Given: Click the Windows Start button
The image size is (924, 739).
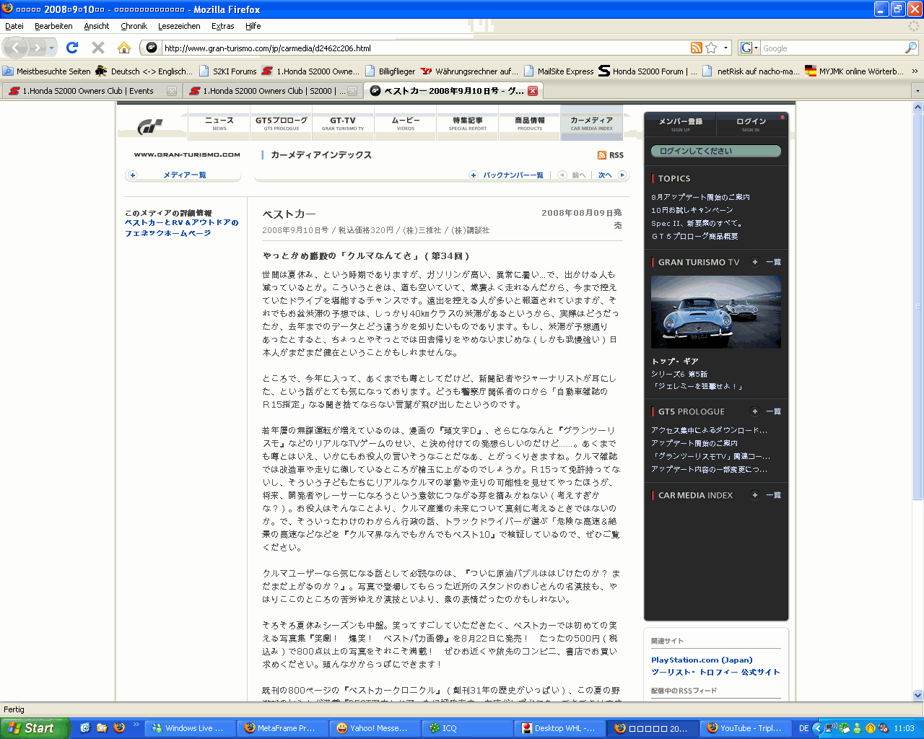Looking at the screenshot, I should (32, 728).
